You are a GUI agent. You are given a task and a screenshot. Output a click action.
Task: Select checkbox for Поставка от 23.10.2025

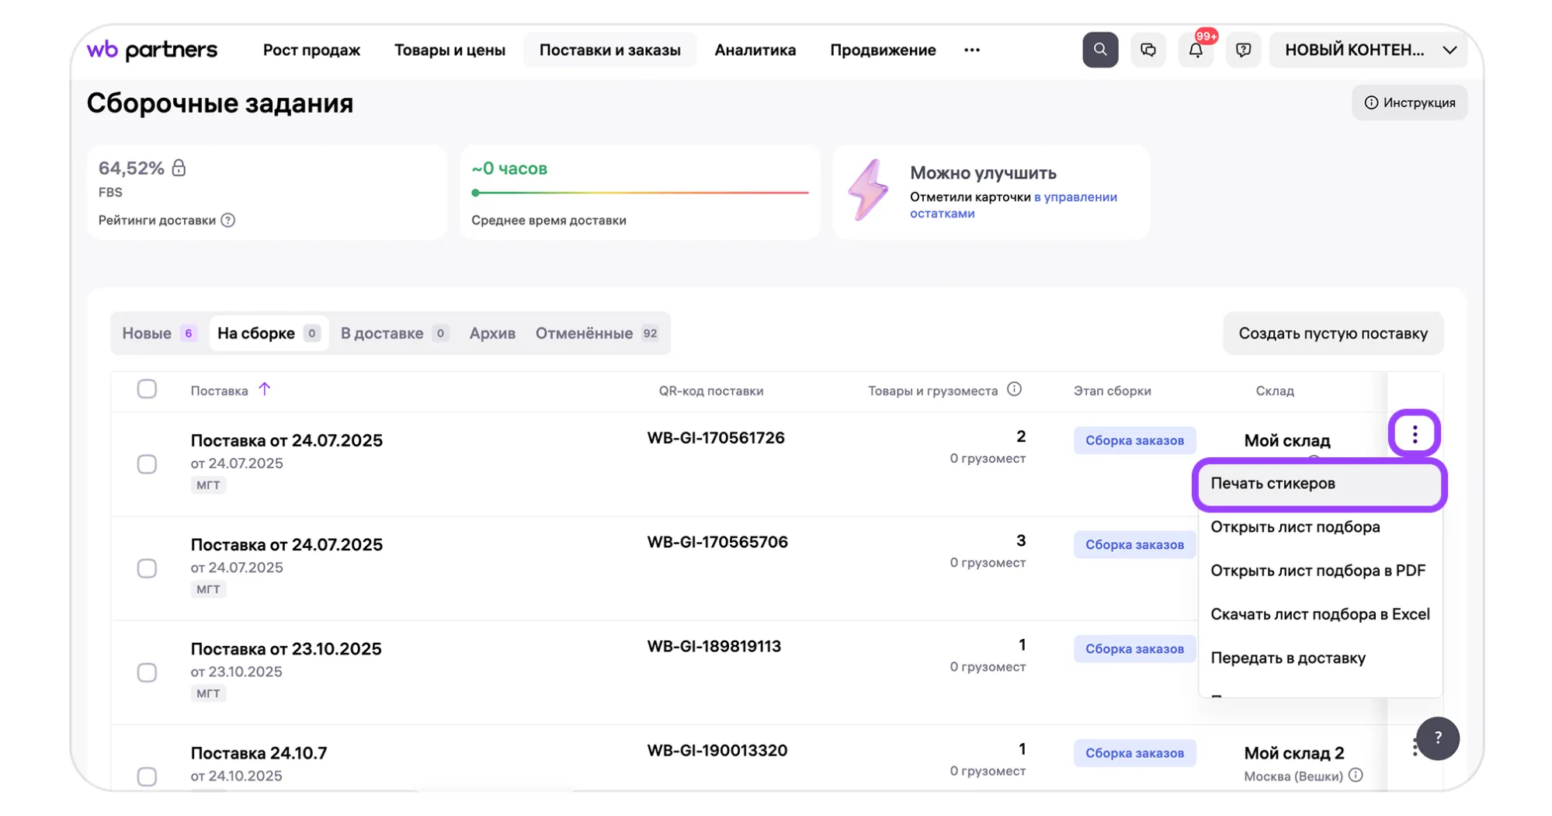[x=147, y=672]
